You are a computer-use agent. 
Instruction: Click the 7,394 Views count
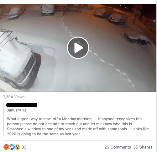(14, 97)
